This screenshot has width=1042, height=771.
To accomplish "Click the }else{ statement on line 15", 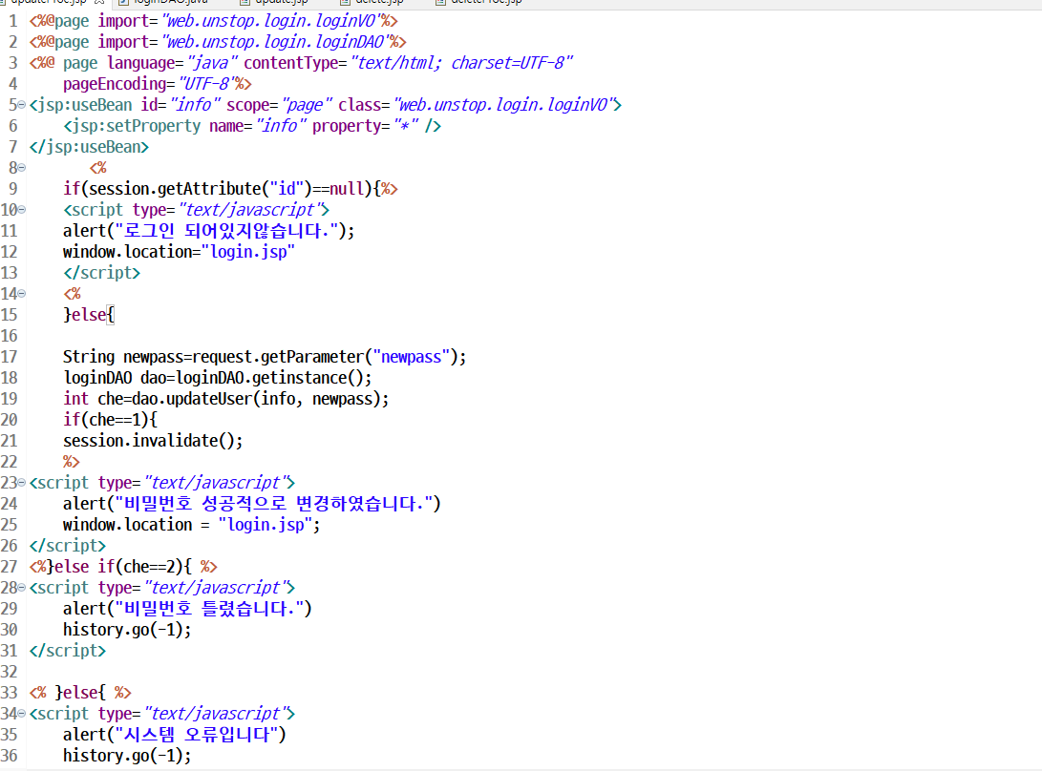I will 89,316.
